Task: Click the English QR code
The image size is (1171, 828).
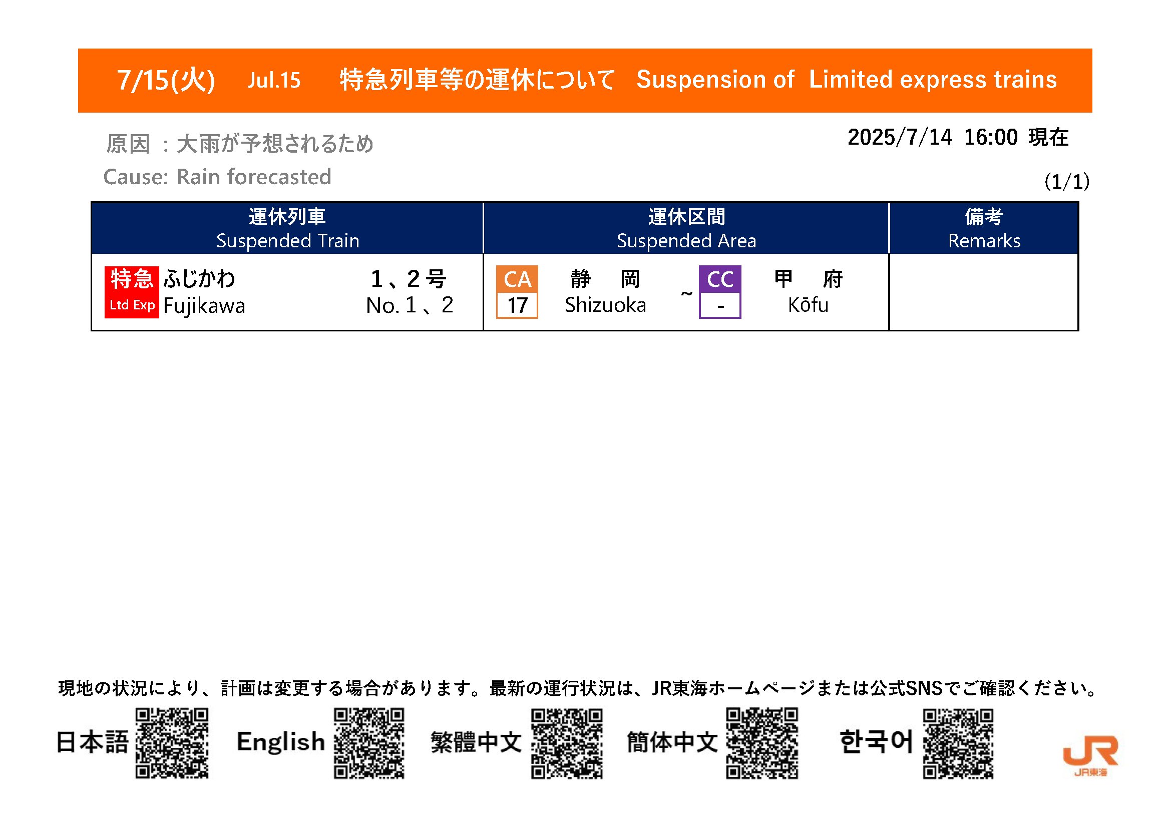Action: (369, 743)
